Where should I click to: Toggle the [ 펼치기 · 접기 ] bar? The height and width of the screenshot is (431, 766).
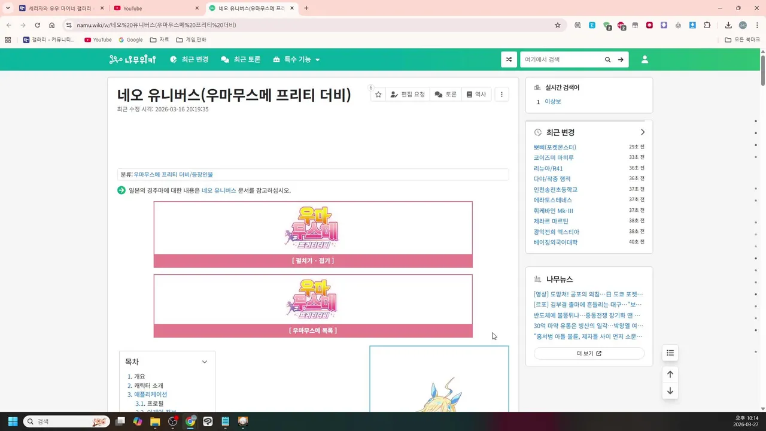313,260
